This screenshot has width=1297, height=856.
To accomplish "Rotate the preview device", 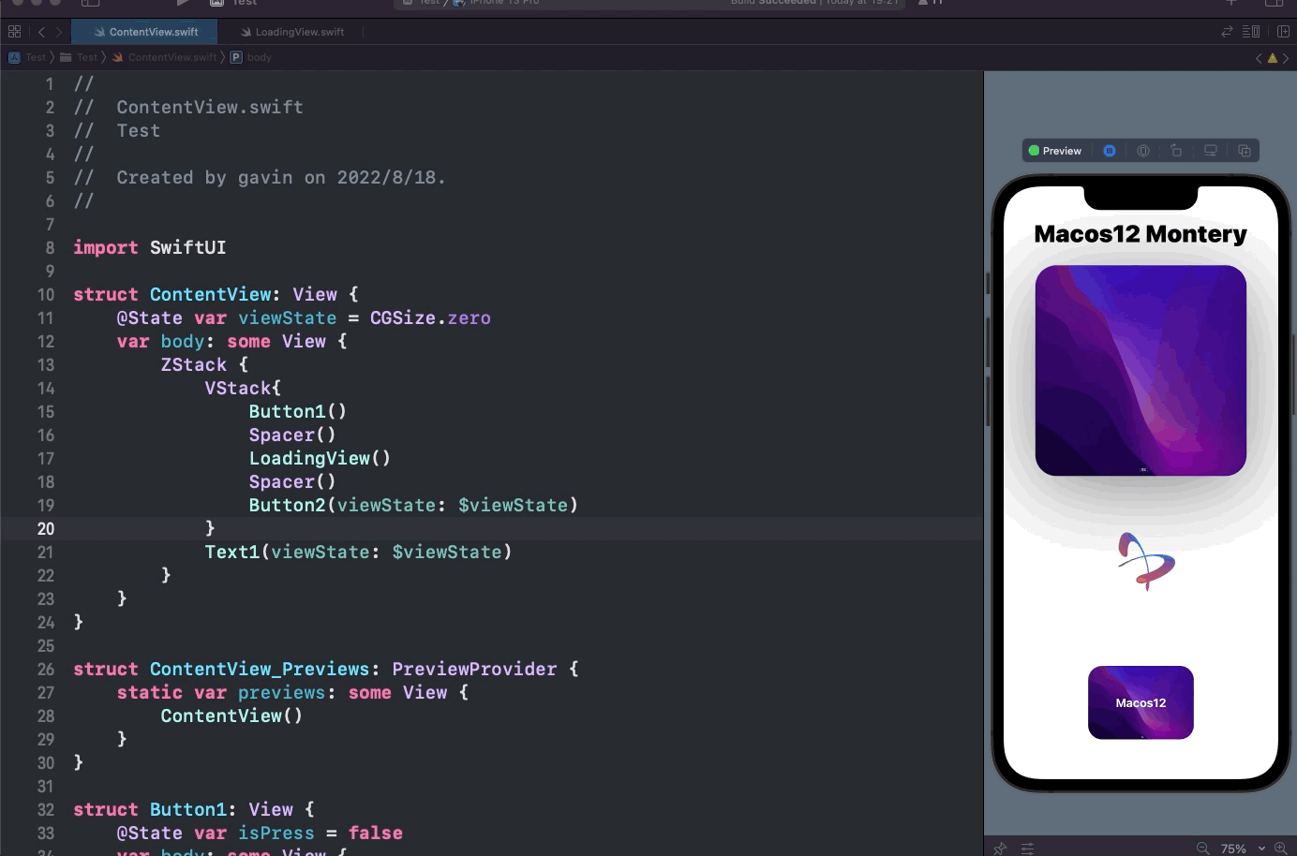I will click(x=1177, y=151).
